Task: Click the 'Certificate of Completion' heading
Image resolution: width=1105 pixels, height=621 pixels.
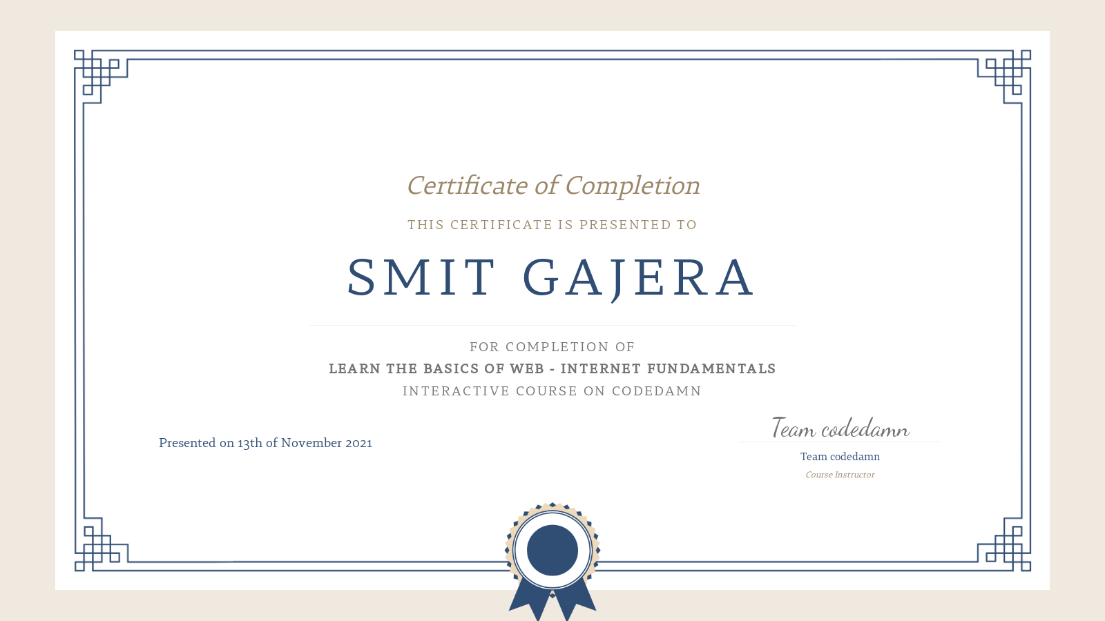Action: [x=553, y=186]
